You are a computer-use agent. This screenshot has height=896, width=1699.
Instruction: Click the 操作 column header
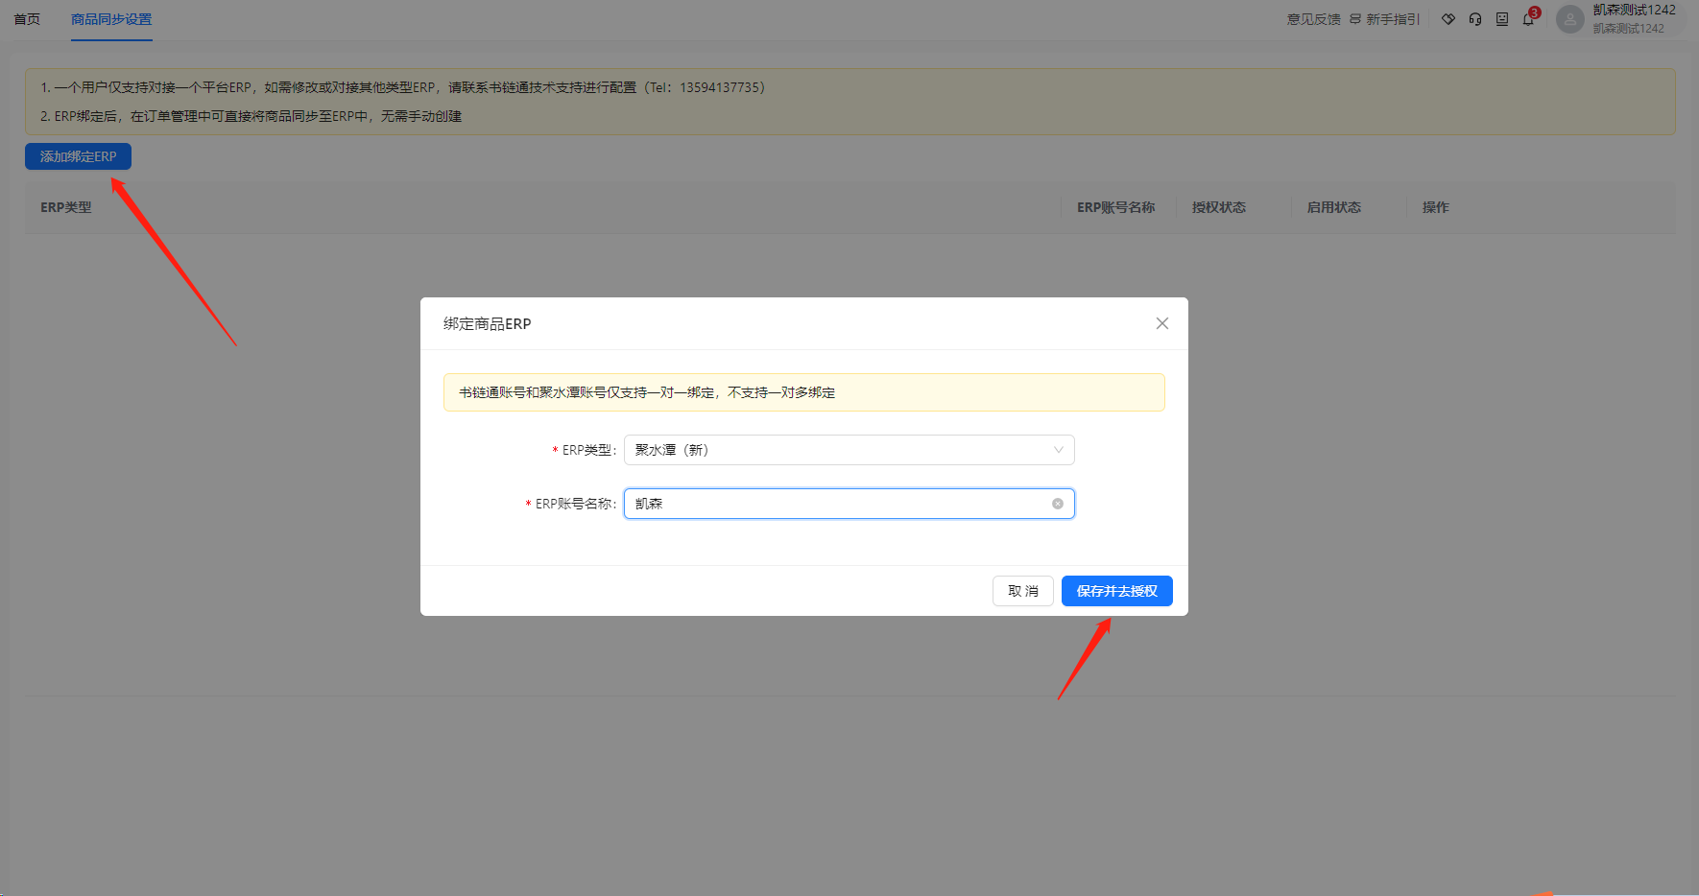point(1436,207)
